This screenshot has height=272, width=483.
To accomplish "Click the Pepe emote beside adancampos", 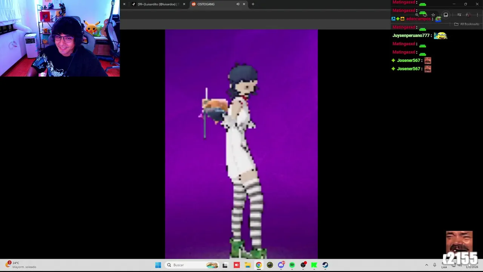I will pos(438,19).
